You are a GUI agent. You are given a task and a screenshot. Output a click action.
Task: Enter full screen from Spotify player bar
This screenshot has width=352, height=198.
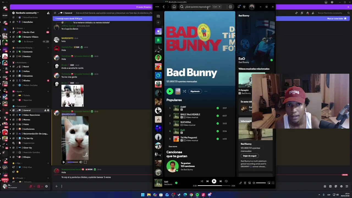pyautogui.click(x=273, y=183)
